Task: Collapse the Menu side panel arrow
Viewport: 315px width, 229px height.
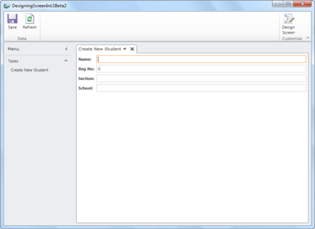Action: click(x=66, y=49)
